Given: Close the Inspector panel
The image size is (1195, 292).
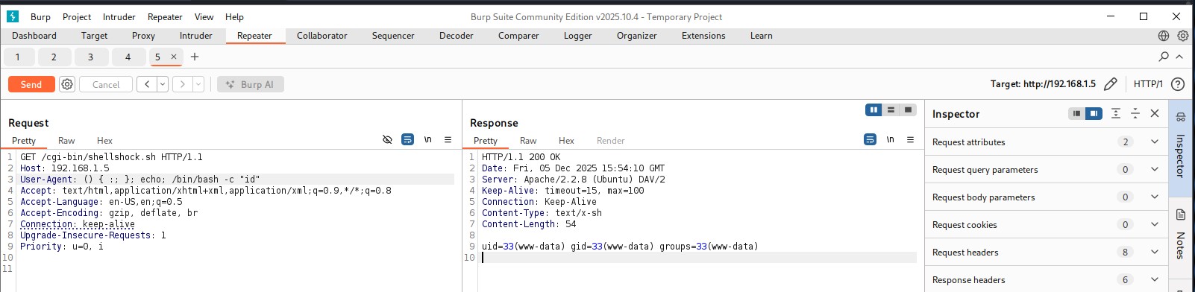Looking at the screenshot, I should 1155,113.
